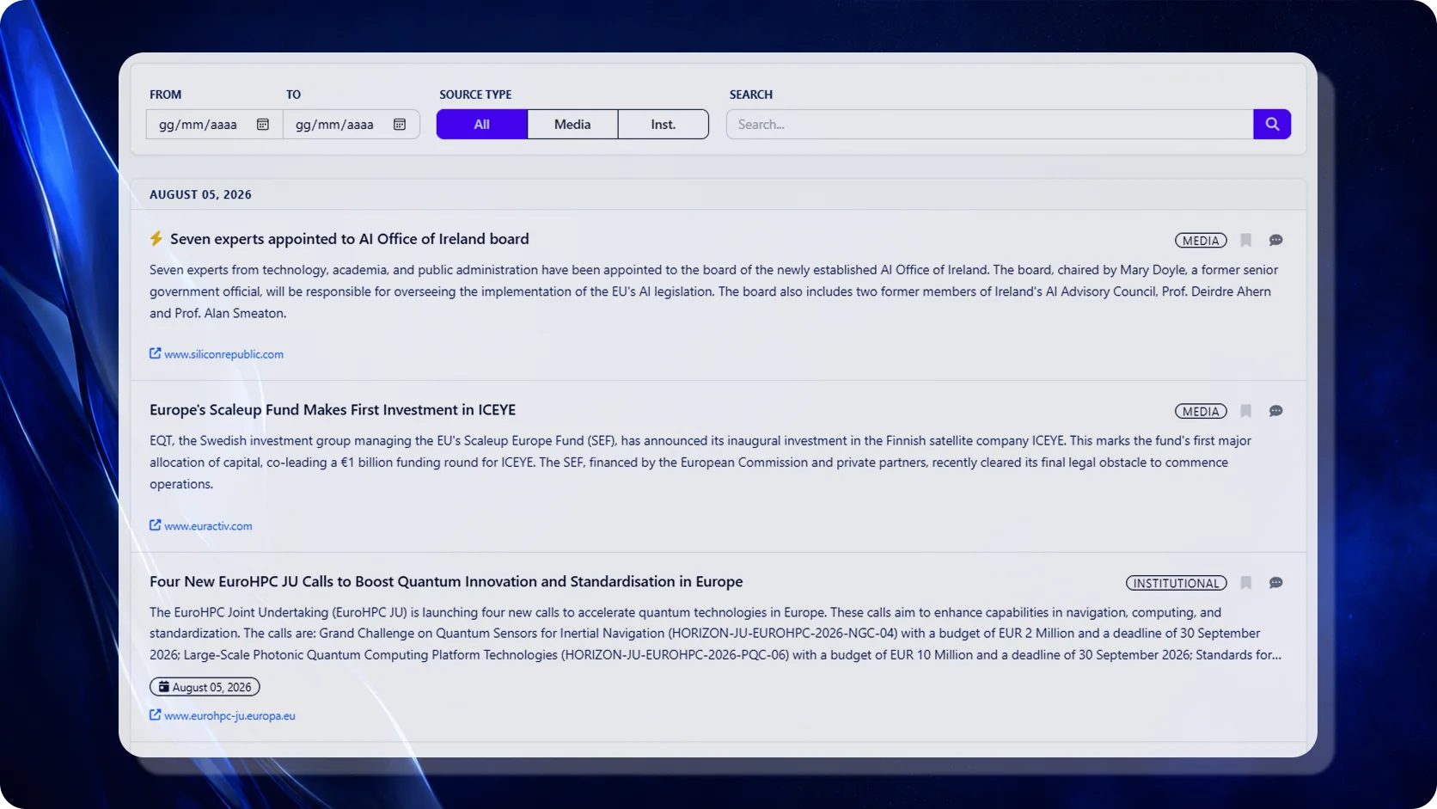Viewport: 1437px width, 809px height.
Task: Bookmark the ICEYE Scaleup Fund article
Action: (x=1245, y=411)
